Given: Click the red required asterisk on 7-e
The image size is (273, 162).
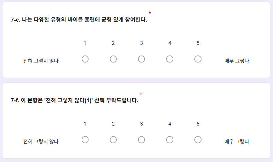Looking at the screenshot, I should tap(149, 13).
